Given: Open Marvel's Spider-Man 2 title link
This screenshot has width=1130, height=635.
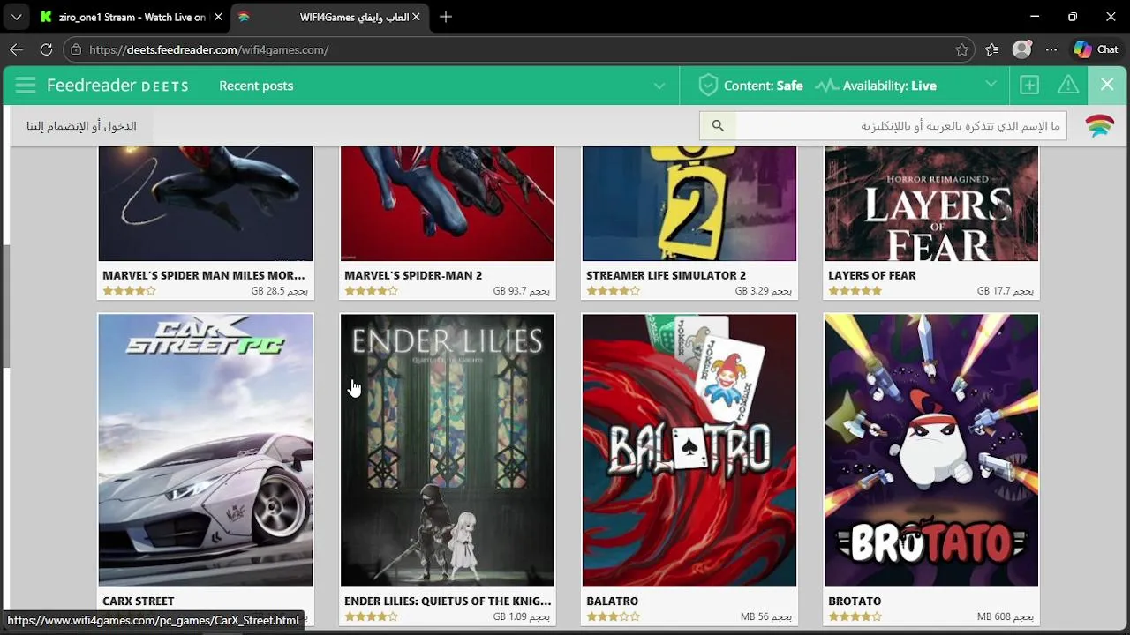Looking at the screenshot, I should pyautogui.click(x=413, y=275).
